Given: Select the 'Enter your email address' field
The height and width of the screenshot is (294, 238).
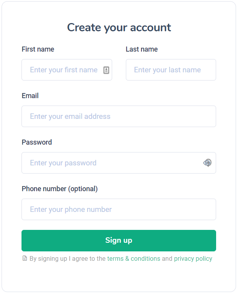Looking at the screenshot, I should pos(118,117).
